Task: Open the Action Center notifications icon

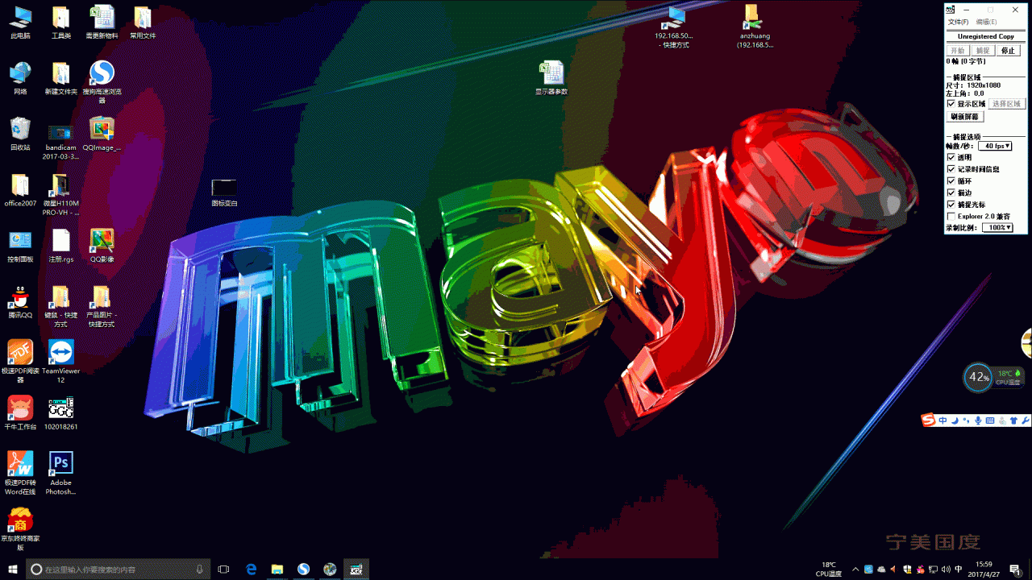Action: (1015, 570)
